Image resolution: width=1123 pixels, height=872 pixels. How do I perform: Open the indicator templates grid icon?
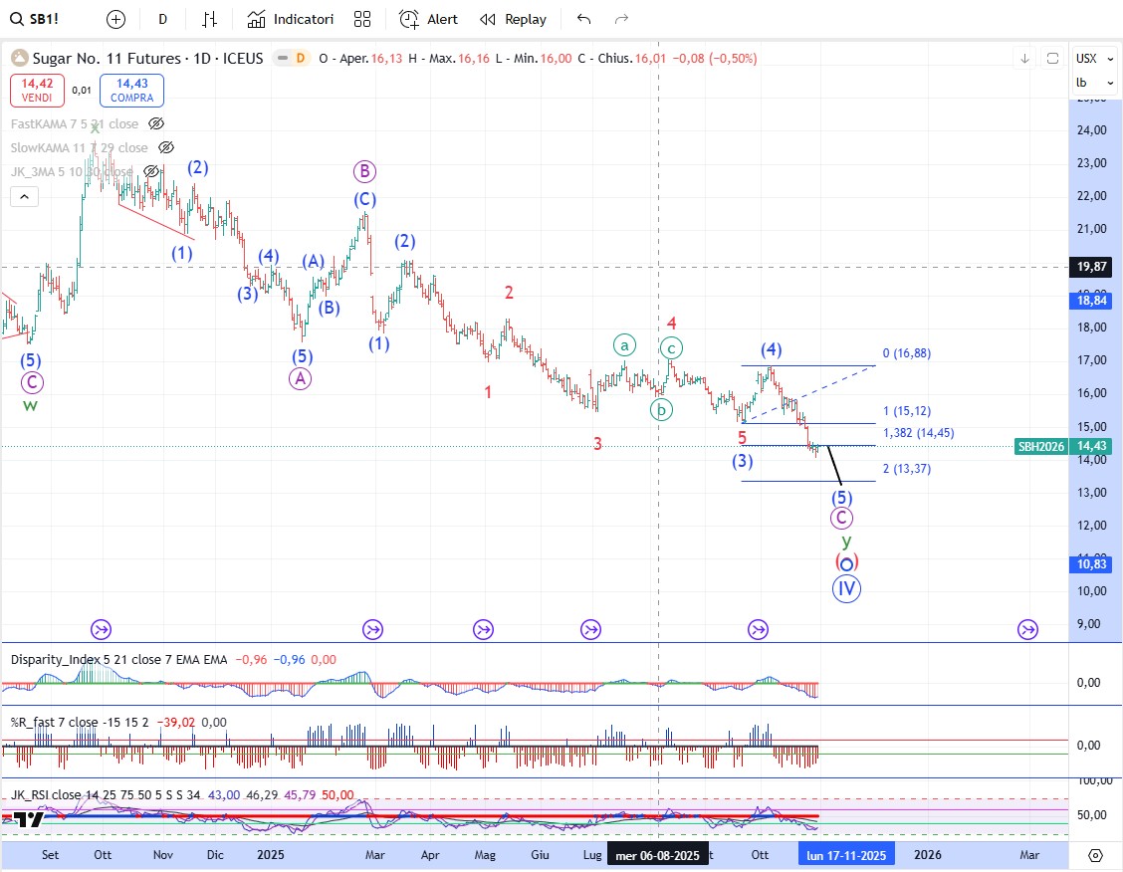point(362,19)
